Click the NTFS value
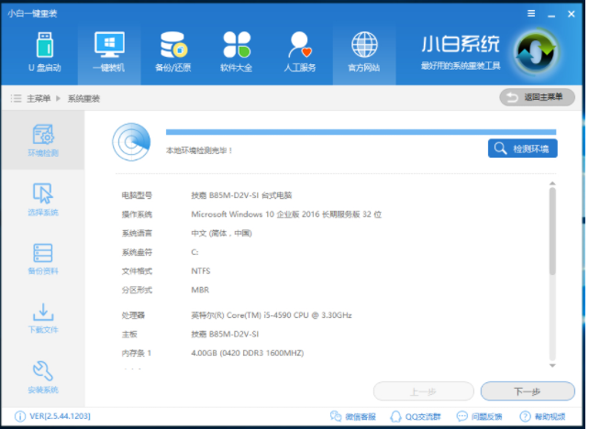589x429 pixels. 201,271
